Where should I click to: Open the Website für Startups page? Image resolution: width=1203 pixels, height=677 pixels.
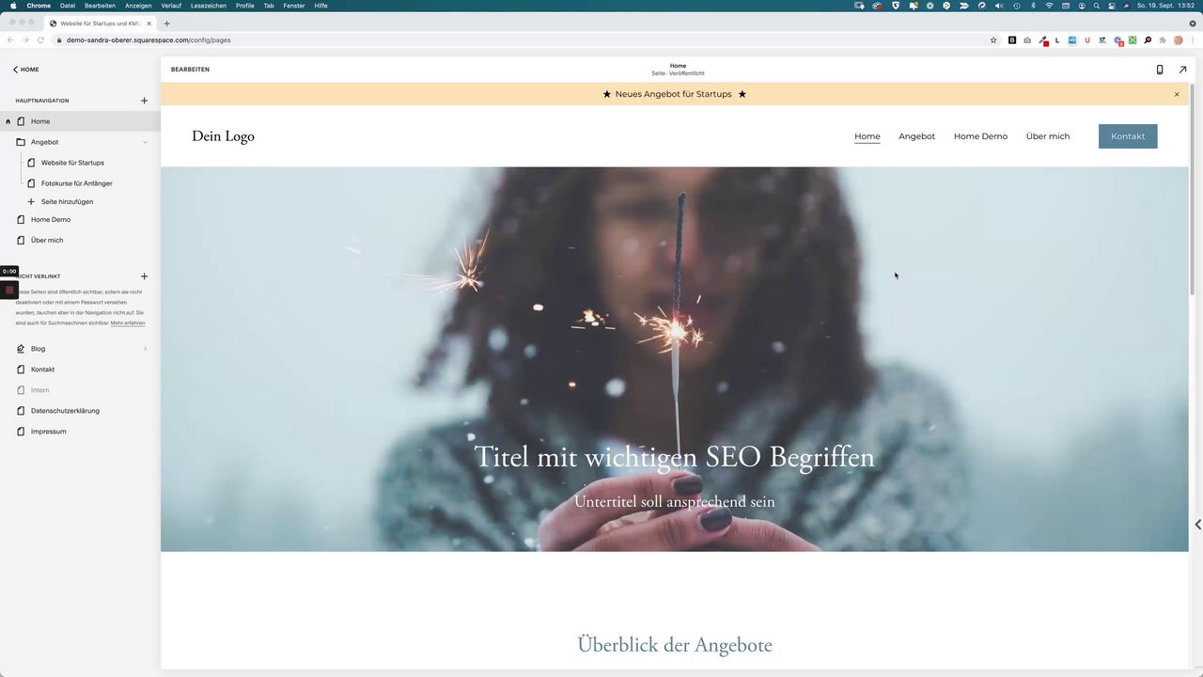click(72, 163)
